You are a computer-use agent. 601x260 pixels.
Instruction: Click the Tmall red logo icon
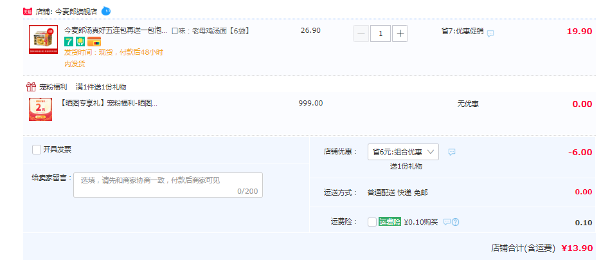[x=28, y=12]
